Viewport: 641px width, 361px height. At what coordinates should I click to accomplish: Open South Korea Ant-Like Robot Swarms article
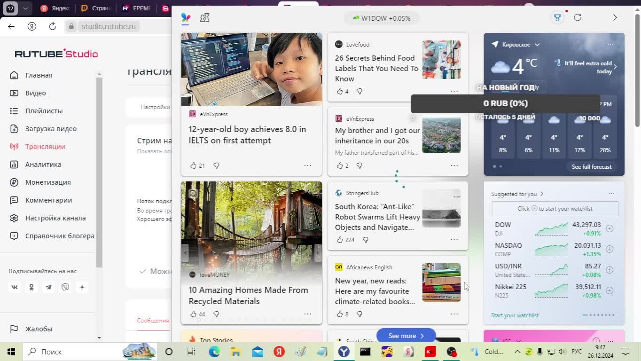tap(377, 217)
